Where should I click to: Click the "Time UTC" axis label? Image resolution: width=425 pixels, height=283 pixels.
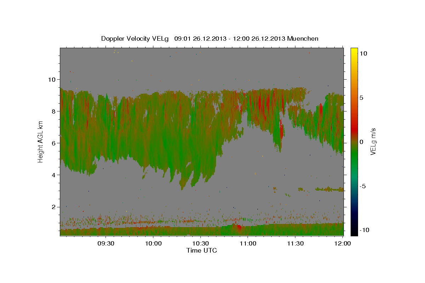coord(202,250)
